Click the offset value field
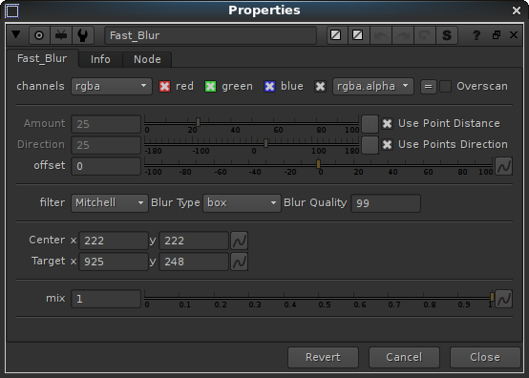 (x=106, y=166)
